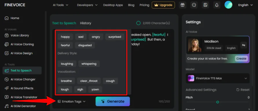This screenshot has height=111, width=258.
Task: Open Desktop Apps page
Action: point(113,5)
